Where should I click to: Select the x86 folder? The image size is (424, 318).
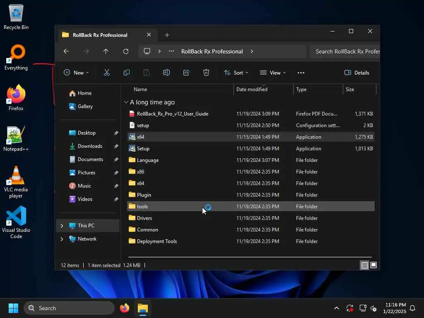pyautogui.click(x=251, y=172)
